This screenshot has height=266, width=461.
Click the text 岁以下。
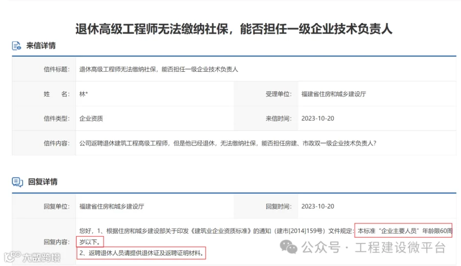tap(90, 242)
